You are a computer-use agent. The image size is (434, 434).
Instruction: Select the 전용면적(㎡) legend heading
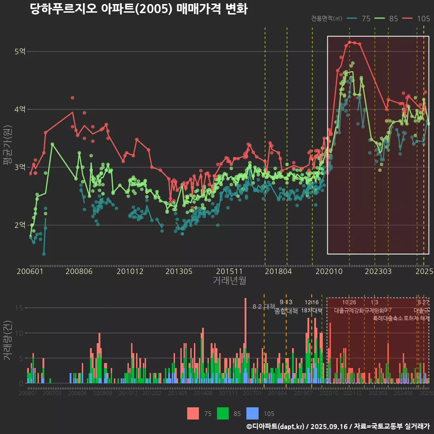[326, 19]
